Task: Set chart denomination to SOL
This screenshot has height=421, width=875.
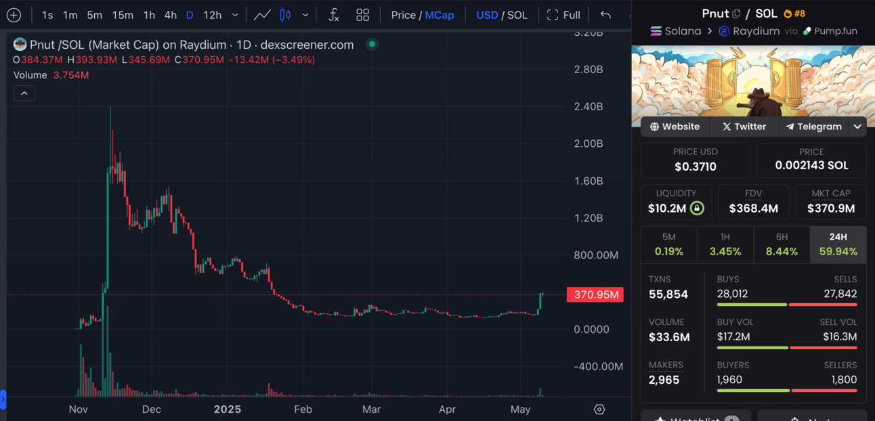Action: [517, 15]
